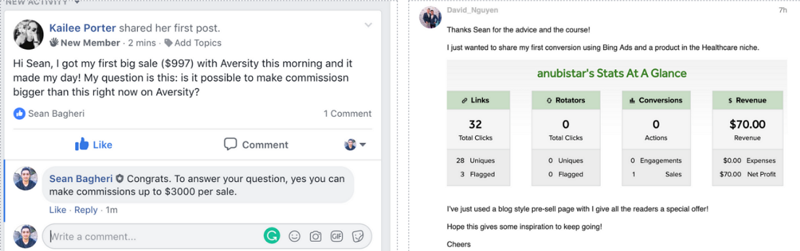The width and height of the screenshot is (800, 251).
Task: Click the Like thumbs-up button
Action: [94, 144]
